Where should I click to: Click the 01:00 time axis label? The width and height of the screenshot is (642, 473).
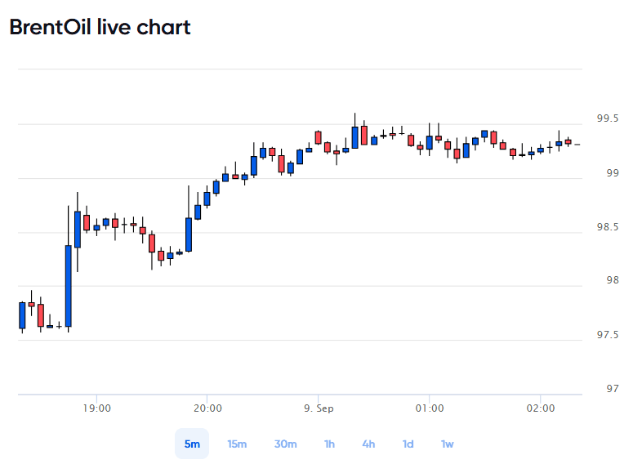point(430,408)
